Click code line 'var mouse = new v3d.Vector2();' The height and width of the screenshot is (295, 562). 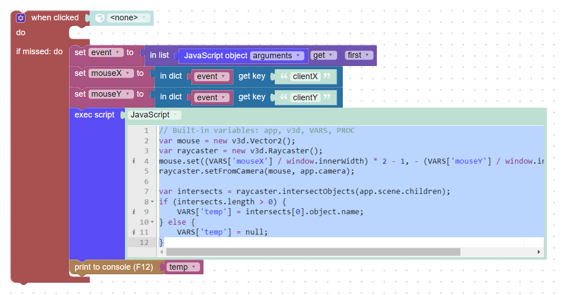tap(227, 140)
